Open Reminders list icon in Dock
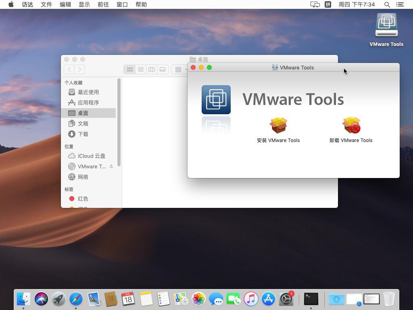 [163, 299]
